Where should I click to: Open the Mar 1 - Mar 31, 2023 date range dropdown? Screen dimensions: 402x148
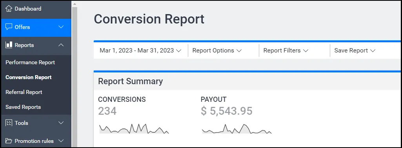[140, 51]
